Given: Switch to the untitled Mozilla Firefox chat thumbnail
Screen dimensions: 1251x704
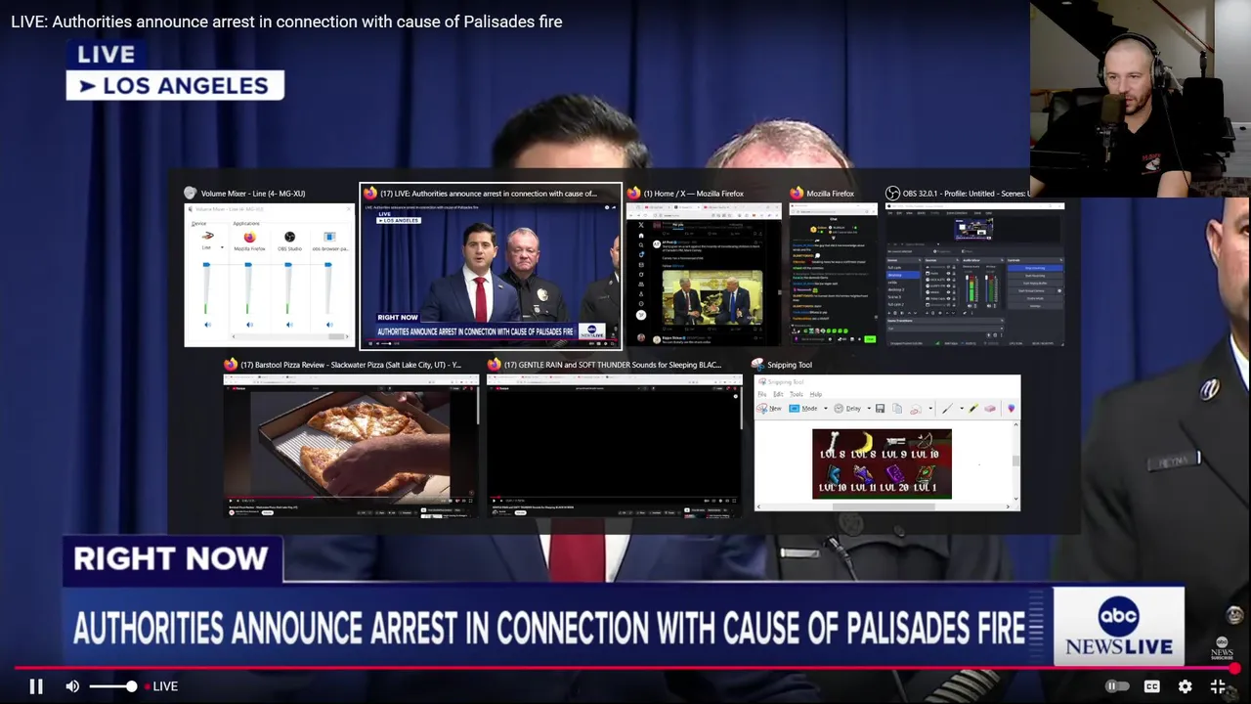Looking at the screenshot, I should [834, 275].
